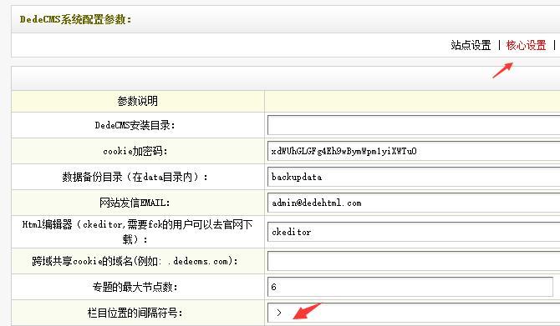Image resolution: width=560 pixels, height=326 pixels.
Task: Select the DedeCMS系统配置参数 title
Action: (x=76, y=19)
